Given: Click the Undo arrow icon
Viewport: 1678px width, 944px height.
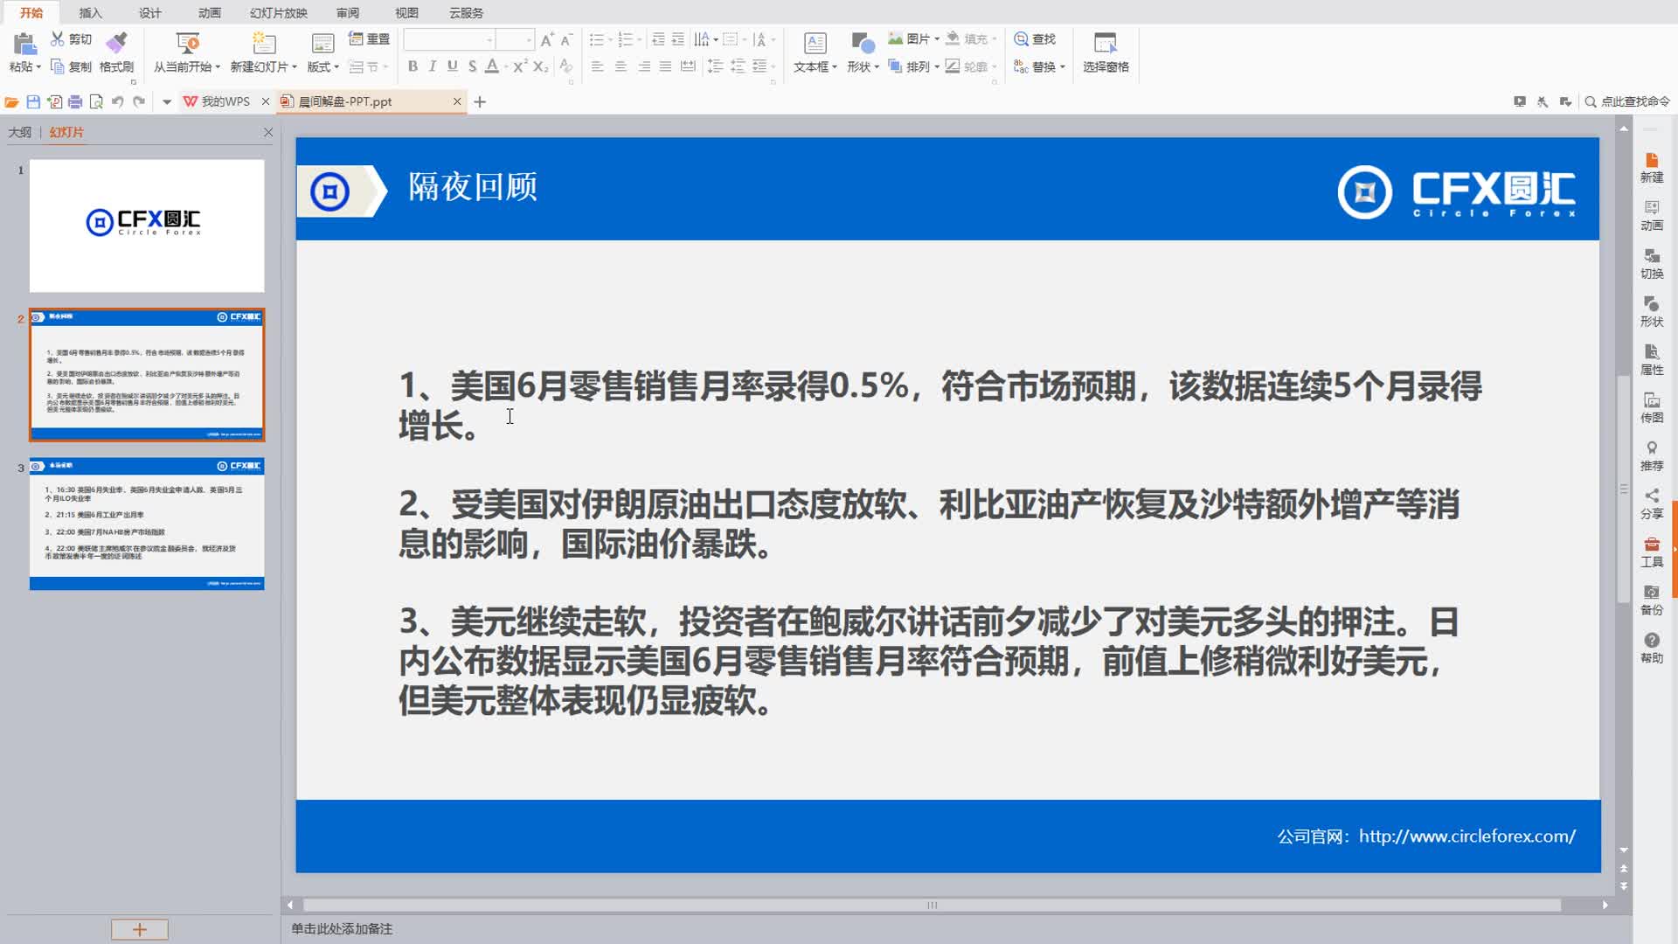Looking at the screenshot, I should 117,102.
